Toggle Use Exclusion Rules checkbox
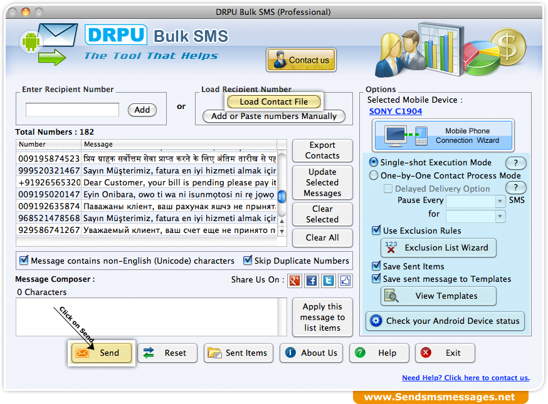The height and width of the screenshot is (404, 548). coord(376,230)
